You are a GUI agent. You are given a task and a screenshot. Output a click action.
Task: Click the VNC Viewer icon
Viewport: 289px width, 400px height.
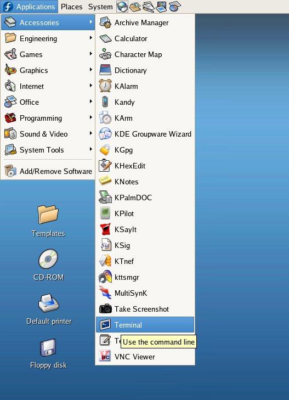(105, 356)
